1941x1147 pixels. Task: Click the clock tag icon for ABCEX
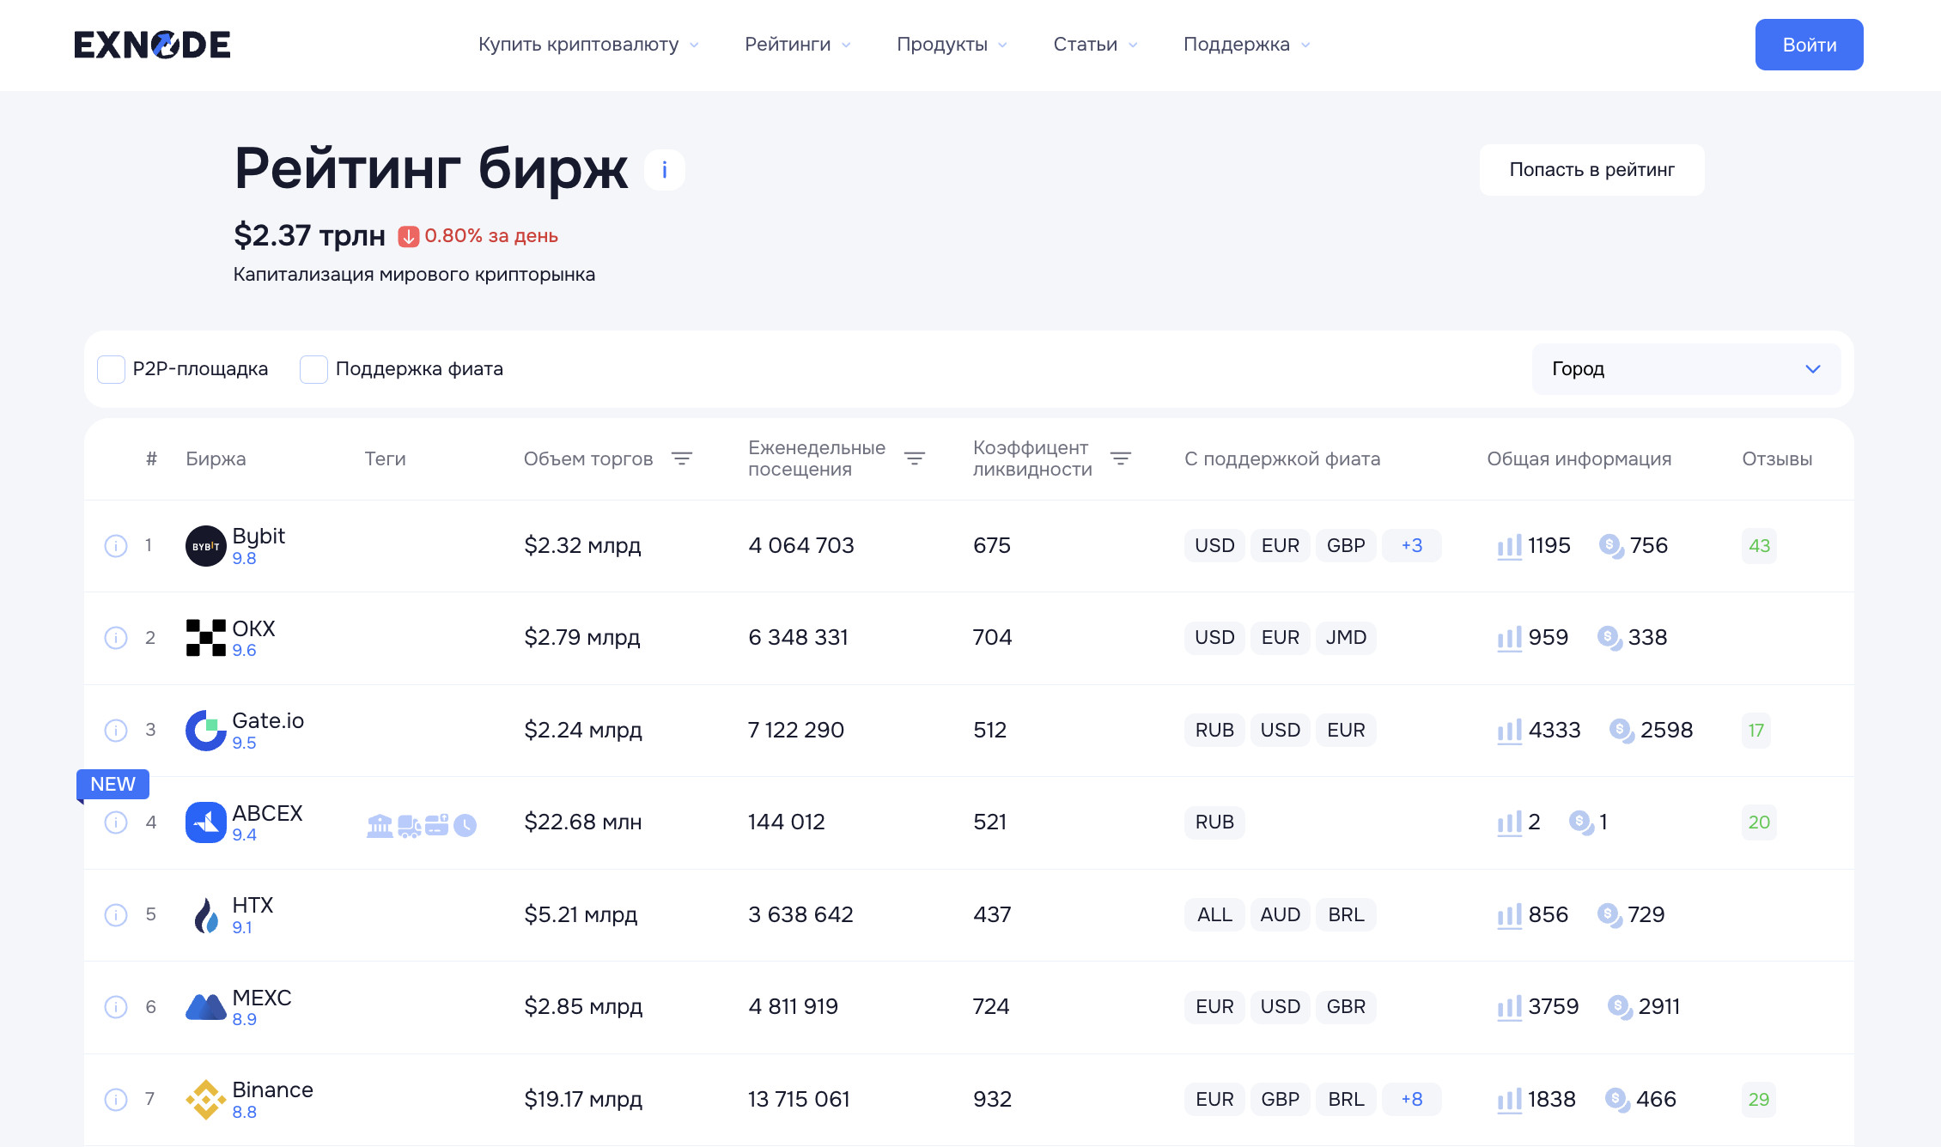(x=465, y=826)
